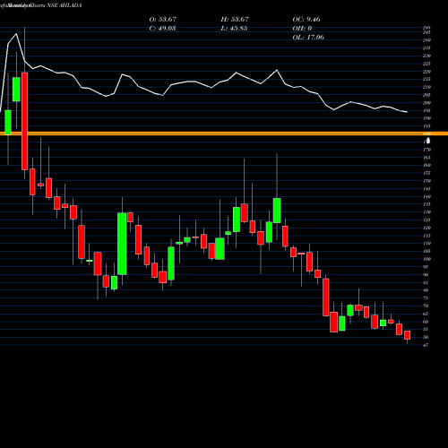The image size is (448, 448).
Task: Click the 50 price axis label
Action: click(x=426, y=337)
